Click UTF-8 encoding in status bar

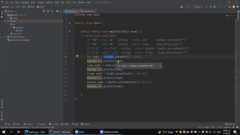(219, 127)
